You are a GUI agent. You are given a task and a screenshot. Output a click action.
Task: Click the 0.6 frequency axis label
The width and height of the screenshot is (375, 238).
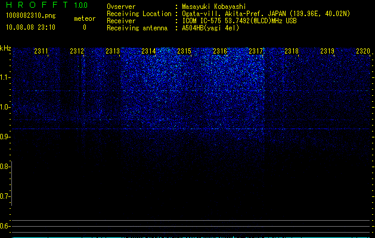(x=5, y=226)
